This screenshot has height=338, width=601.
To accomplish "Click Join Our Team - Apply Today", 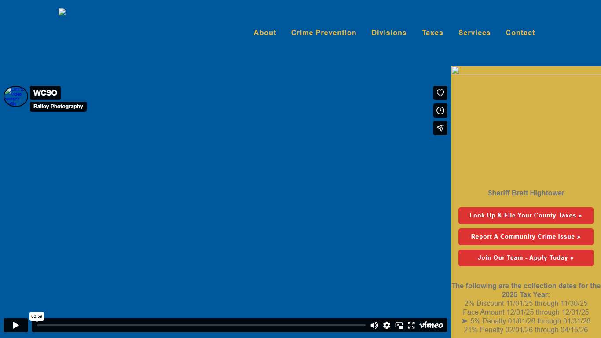I will point(526,258).
